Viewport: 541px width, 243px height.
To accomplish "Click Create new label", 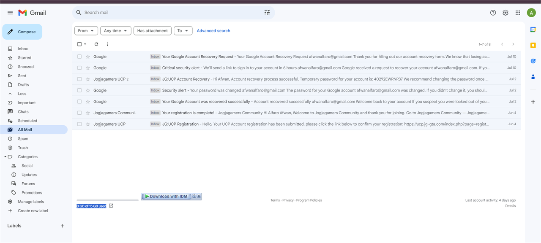I will (34, 211).
